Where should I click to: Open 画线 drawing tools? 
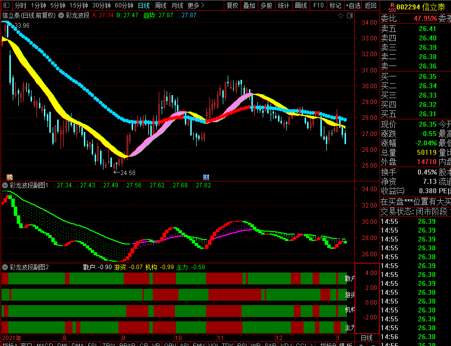click(x=301, y=6)
